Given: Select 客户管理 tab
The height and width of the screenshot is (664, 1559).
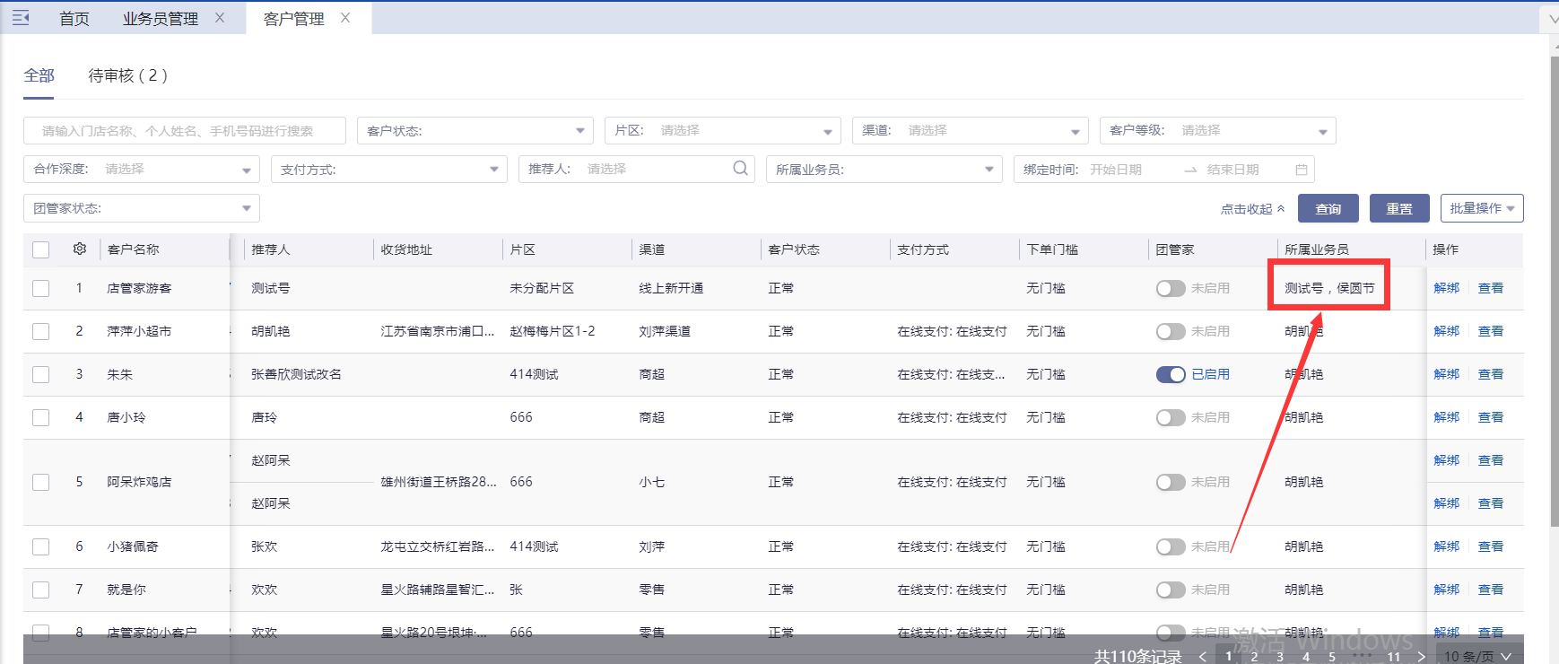Looking at the screenshot, I should (x=294, y=18).
